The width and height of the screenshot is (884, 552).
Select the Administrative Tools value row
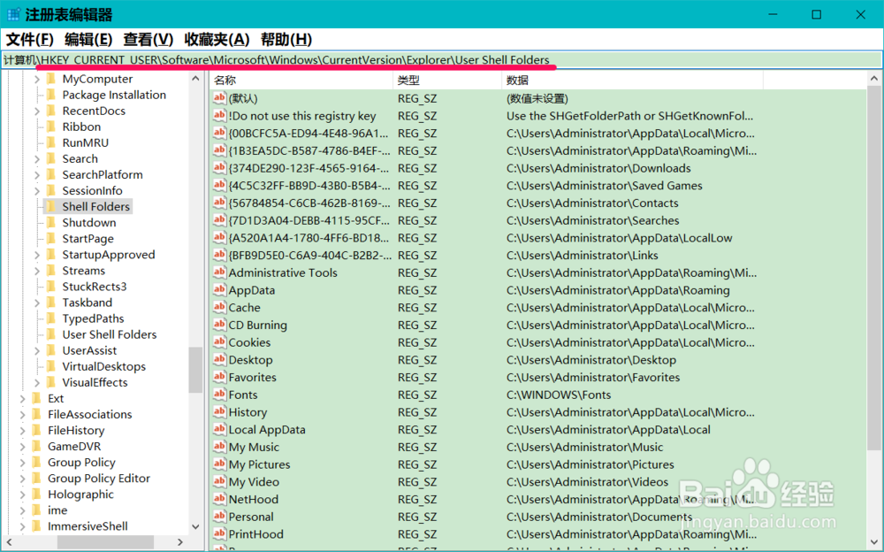click(x=537, y=272)
